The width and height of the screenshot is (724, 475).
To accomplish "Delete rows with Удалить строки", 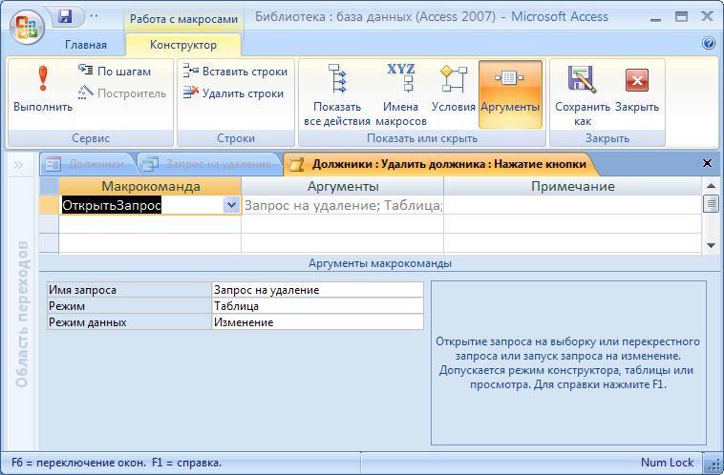I will pyautogui.click(x=233, y=93).
